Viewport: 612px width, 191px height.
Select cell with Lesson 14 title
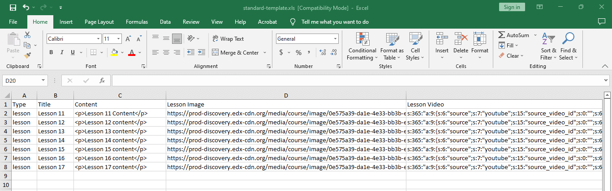[55, 140]
